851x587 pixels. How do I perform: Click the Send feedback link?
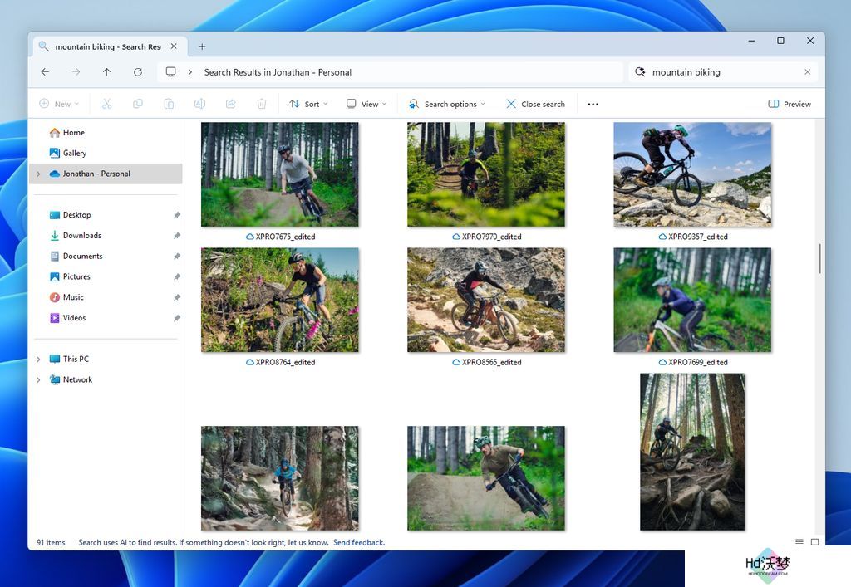pyautogui.click(x=359, y=542)
